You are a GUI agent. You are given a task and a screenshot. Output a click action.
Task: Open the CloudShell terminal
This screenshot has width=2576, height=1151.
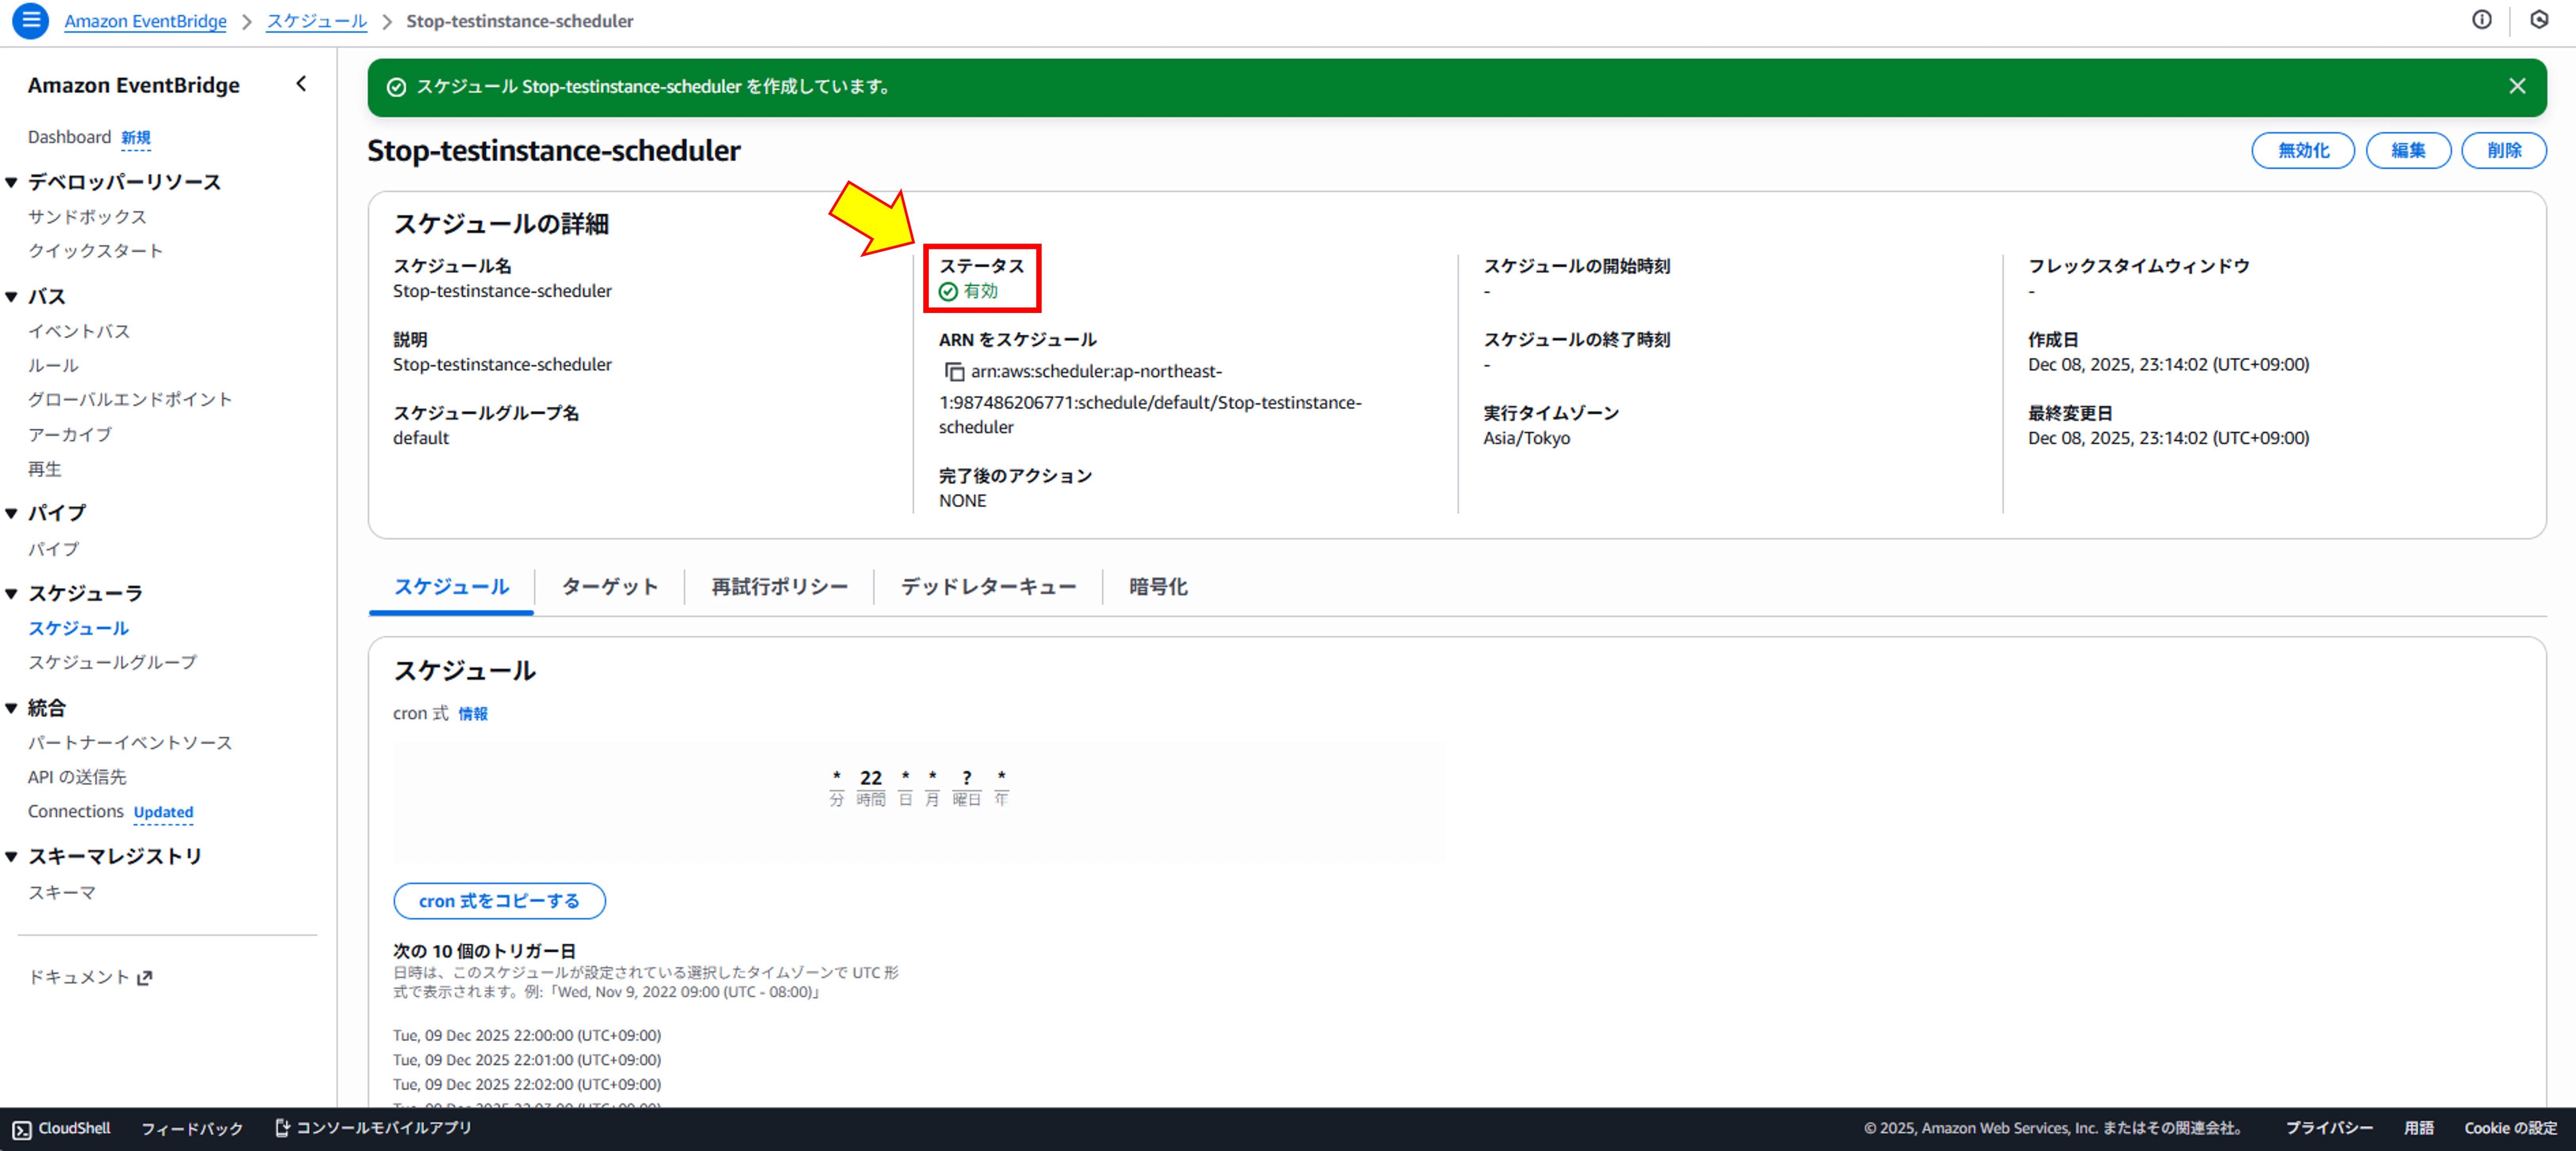[x=61, y=1128]
